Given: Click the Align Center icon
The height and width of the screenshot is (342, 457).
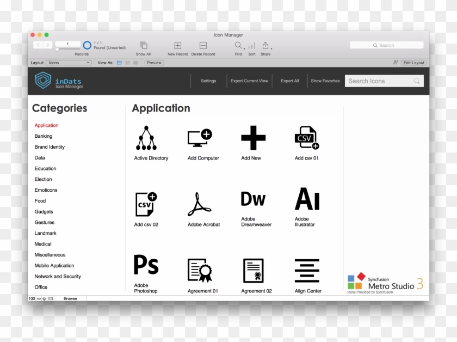Looking at the screenshot, I should 307,271.
